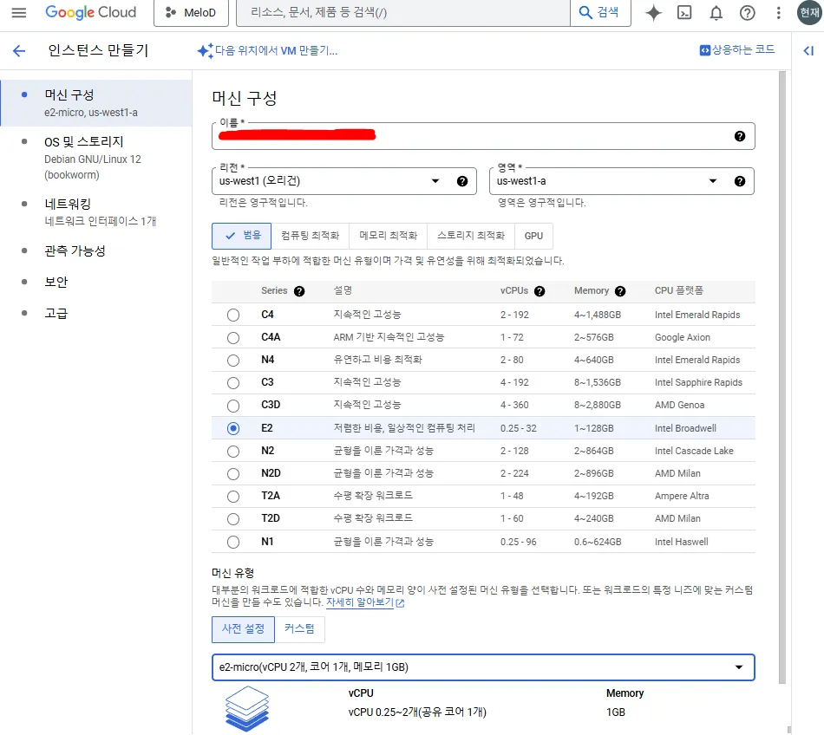Select the 커스텀 machine type button
Viewport: 824px width, 735px height.
(x=299, y=629)
